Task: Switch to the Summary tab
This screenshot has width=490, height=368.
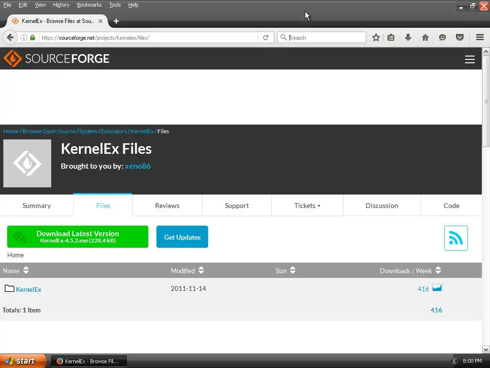Action: pos(36,206)
